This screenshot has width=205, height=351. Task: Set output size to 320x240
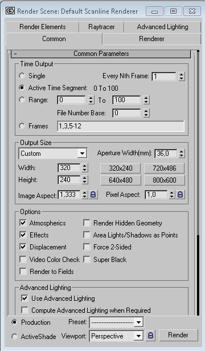click(121, 168)
